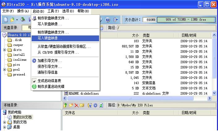
Task: Open the 选项(O) menu
Action: tap(68, 11)
